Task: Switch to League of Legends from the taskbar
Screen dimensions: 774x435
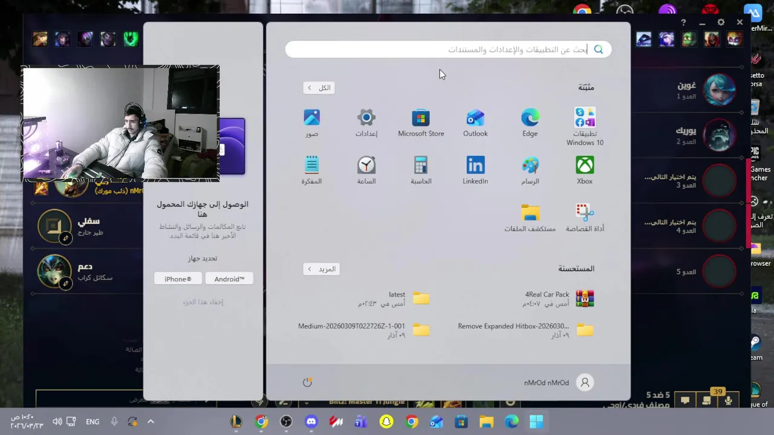Action: pyautogui.click(x=236, y=422)
